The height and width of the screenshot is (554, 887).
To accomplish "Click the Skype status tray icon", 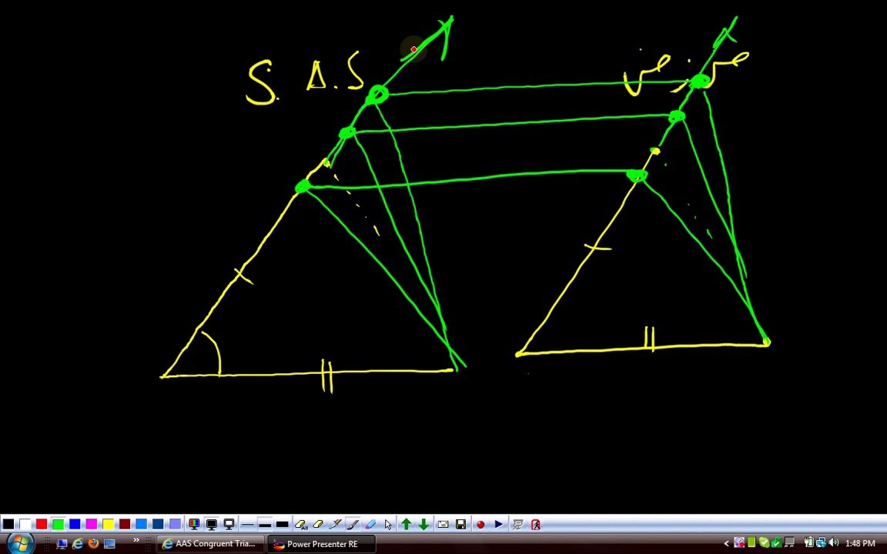I will 764,543.
